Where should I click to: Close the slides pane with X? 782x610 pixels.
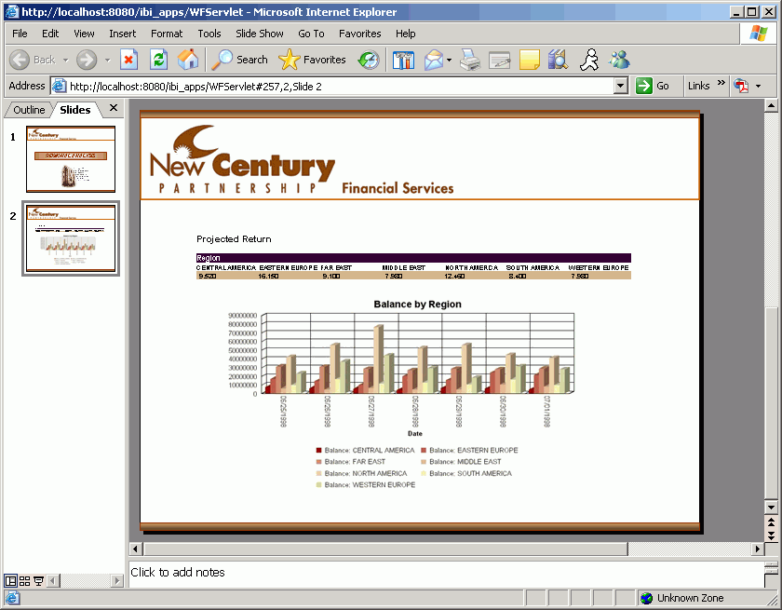click(114, 108)
